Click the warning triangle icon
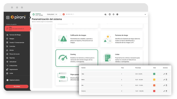Screen dimensions: 177x99 63,39
